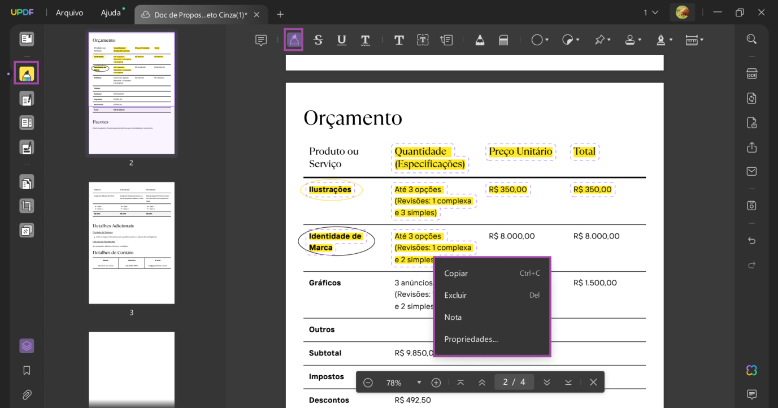Image resolution: width=778 pixels, height=408 pixels.
Task: Open the Convert PDF tool on right sidebar
Action: 751,98
